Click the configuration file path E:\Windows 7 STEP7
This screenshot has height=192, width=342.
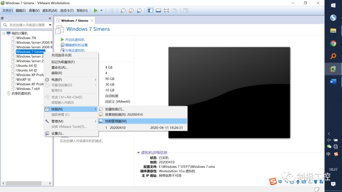[x=187, y=167]
